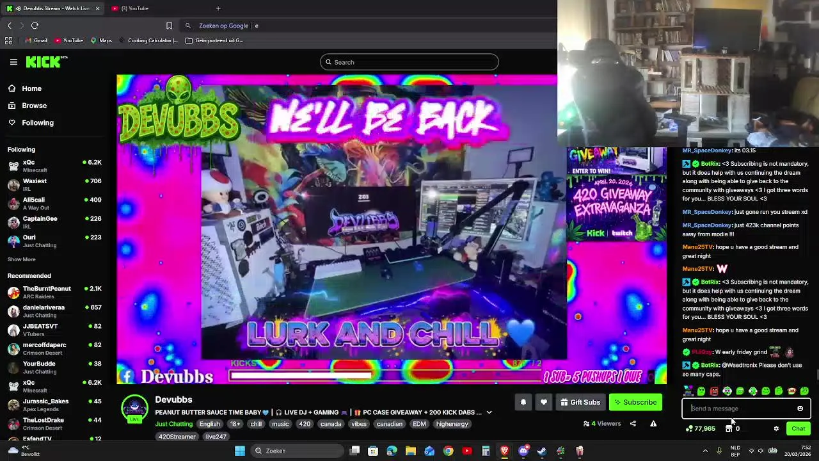Image resolution: width=819 pixels, height=461 pixels.
Task: Open File Explorer from taskbar
Action: click(x=410, y=451)
